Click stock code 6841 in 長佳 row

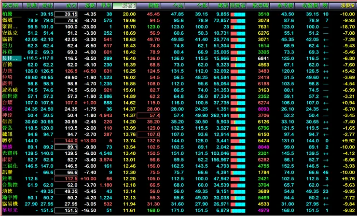(x=263, y=58)
